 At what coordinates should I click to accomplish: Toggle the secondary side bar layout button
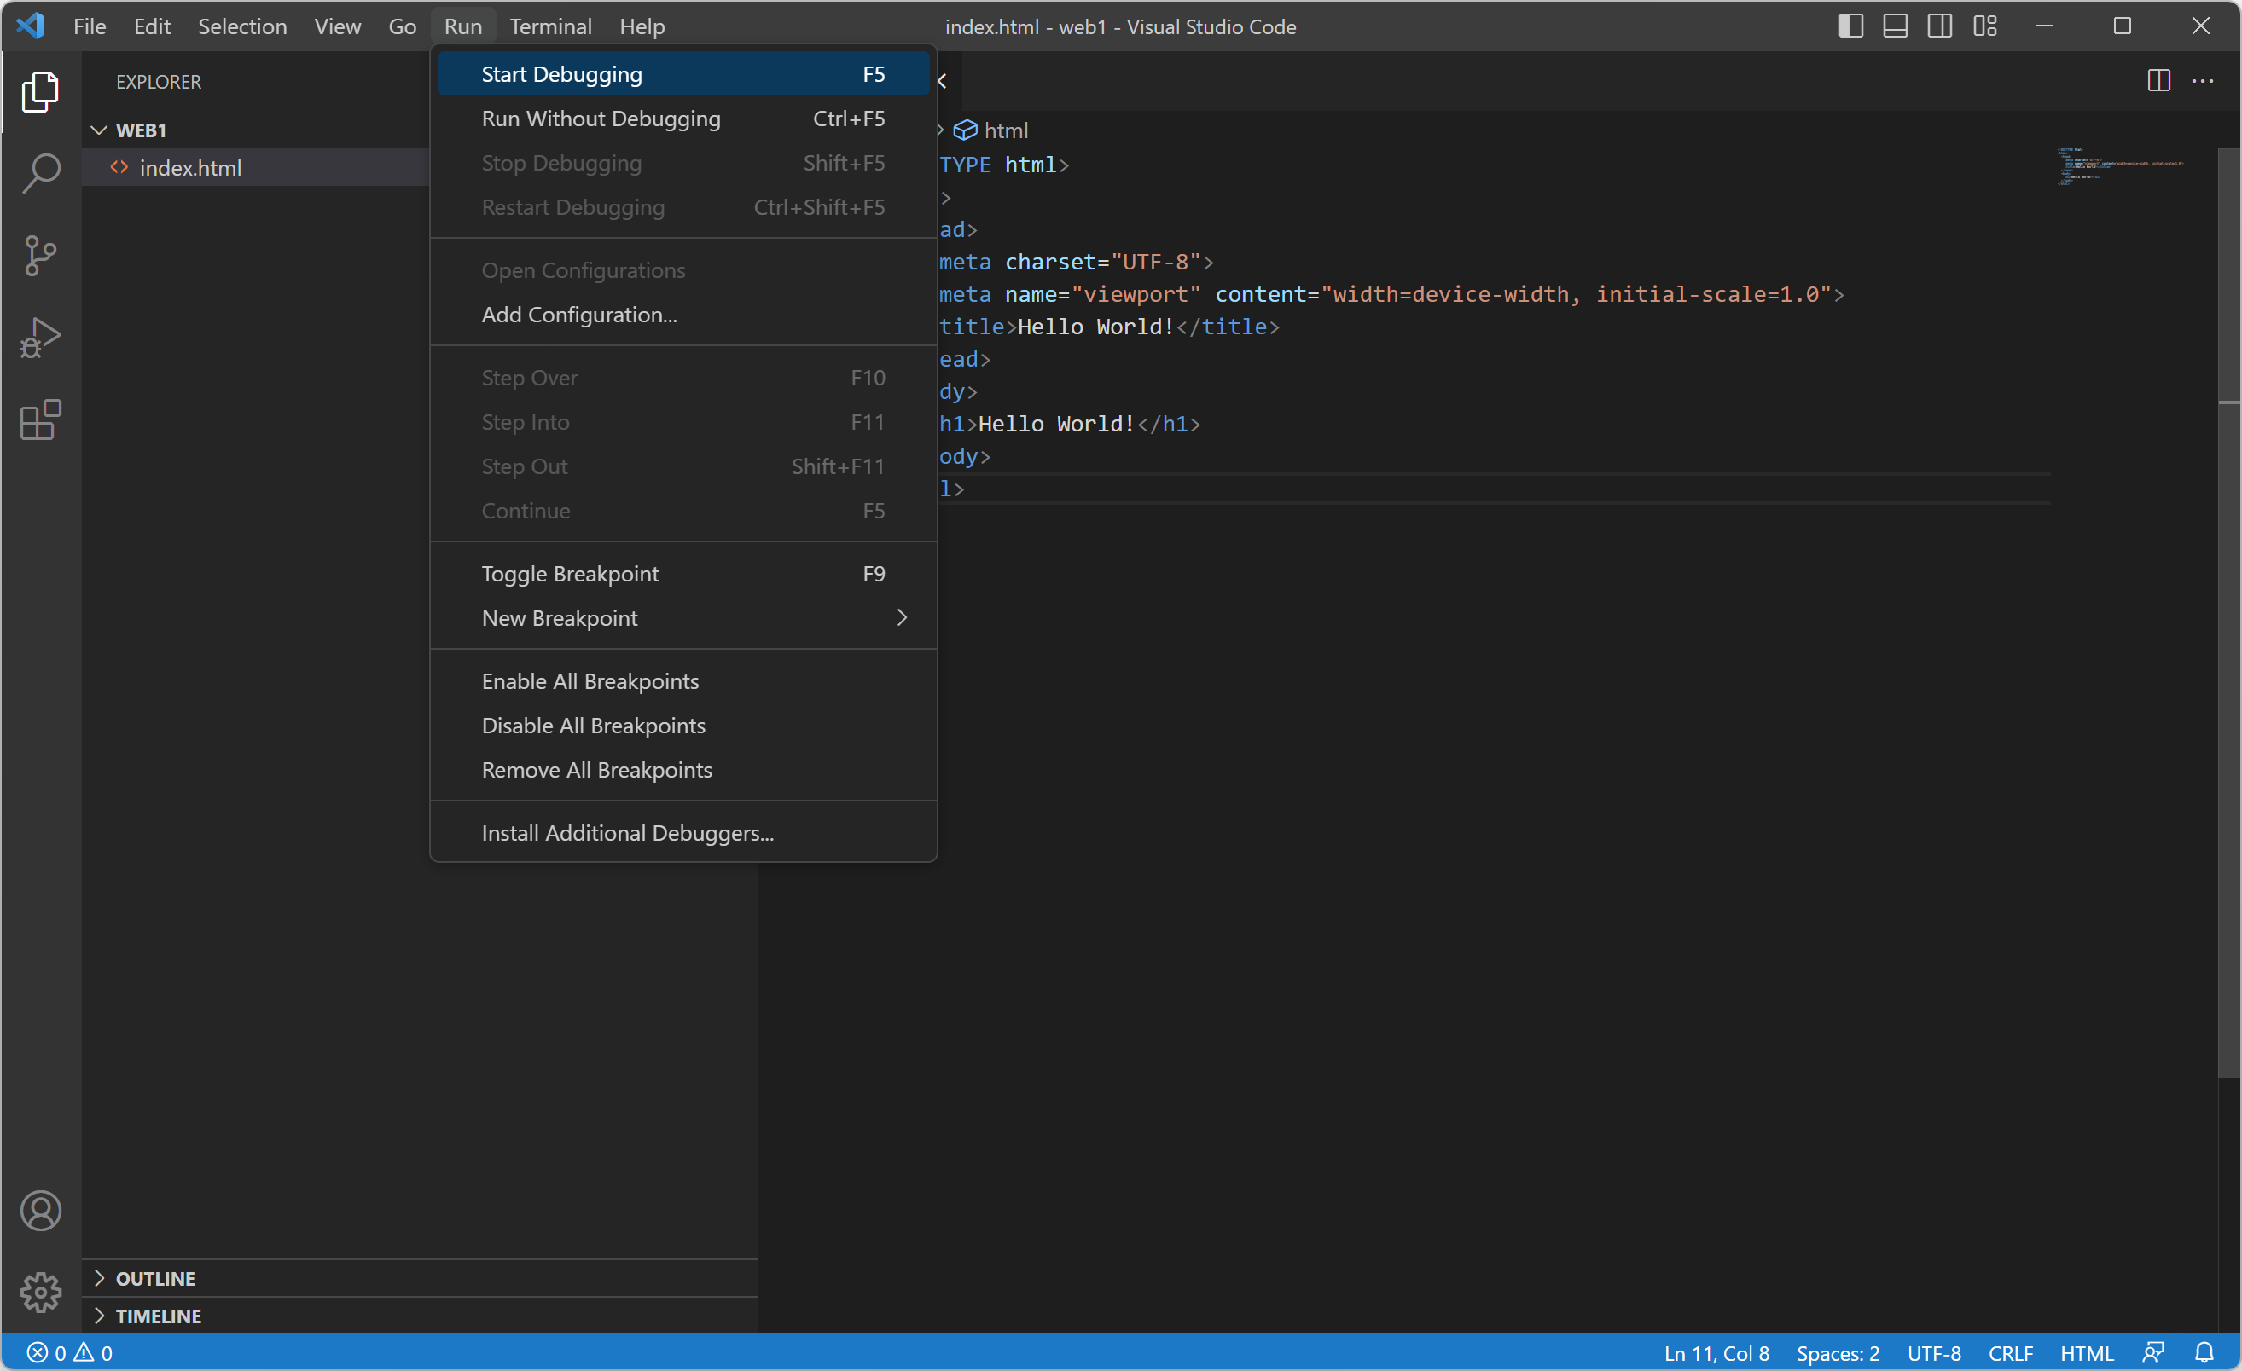[1940, 26]
